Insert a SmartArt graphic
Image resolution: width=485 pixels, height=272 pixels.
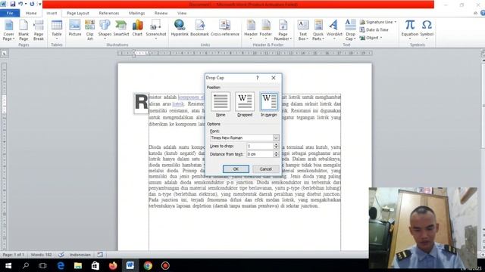[121, 28]
